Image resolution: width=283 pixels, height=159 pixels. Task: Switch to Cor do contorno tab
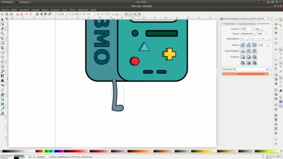pos(246,23)
